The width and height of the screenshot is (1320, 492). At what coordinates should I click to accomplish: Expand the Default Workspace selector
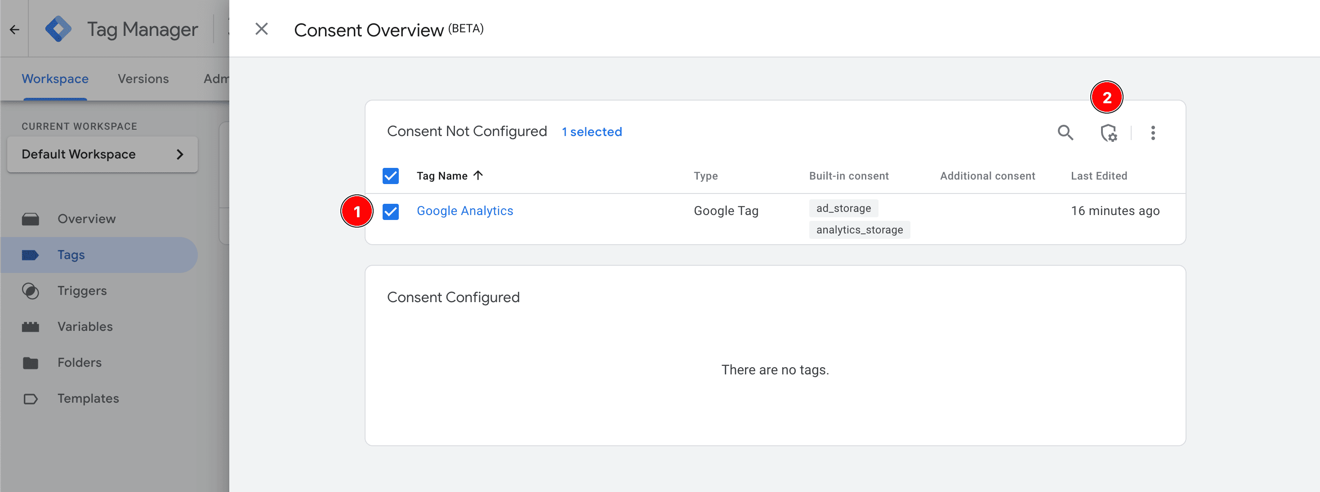(x=103, y=154)
